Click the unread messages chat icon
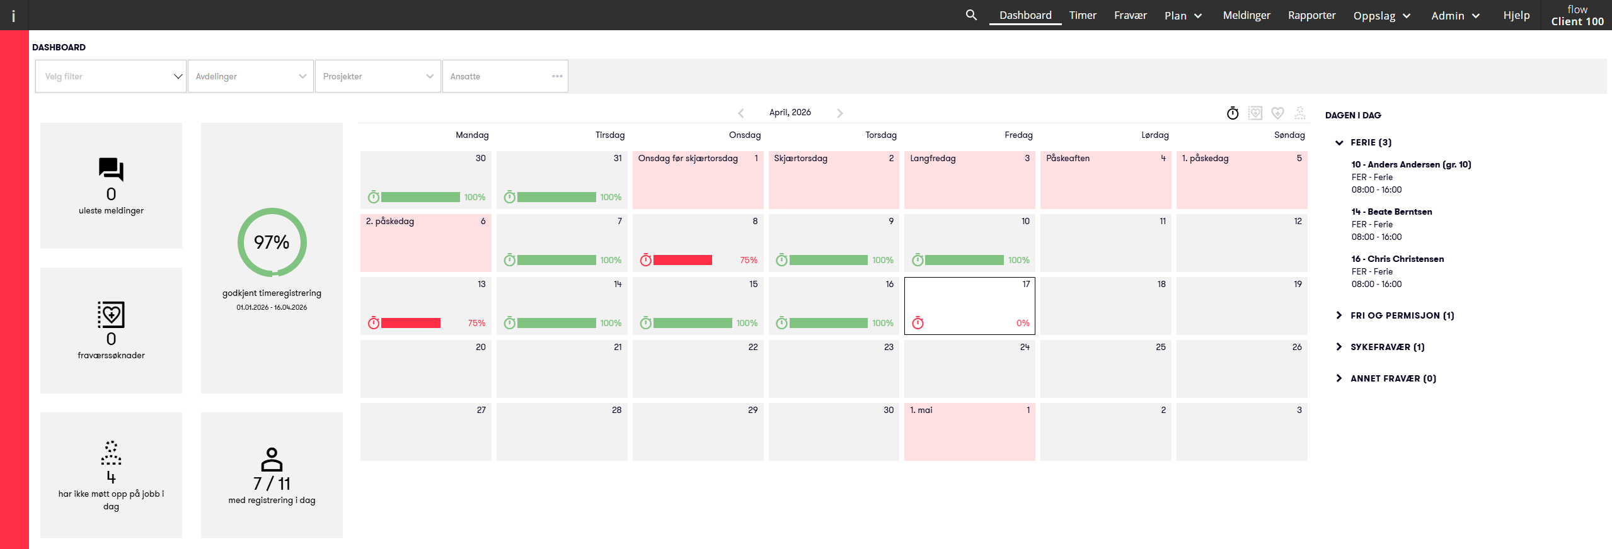The width and height of the screenshot is (1612, 549). [x=111, y=169]
